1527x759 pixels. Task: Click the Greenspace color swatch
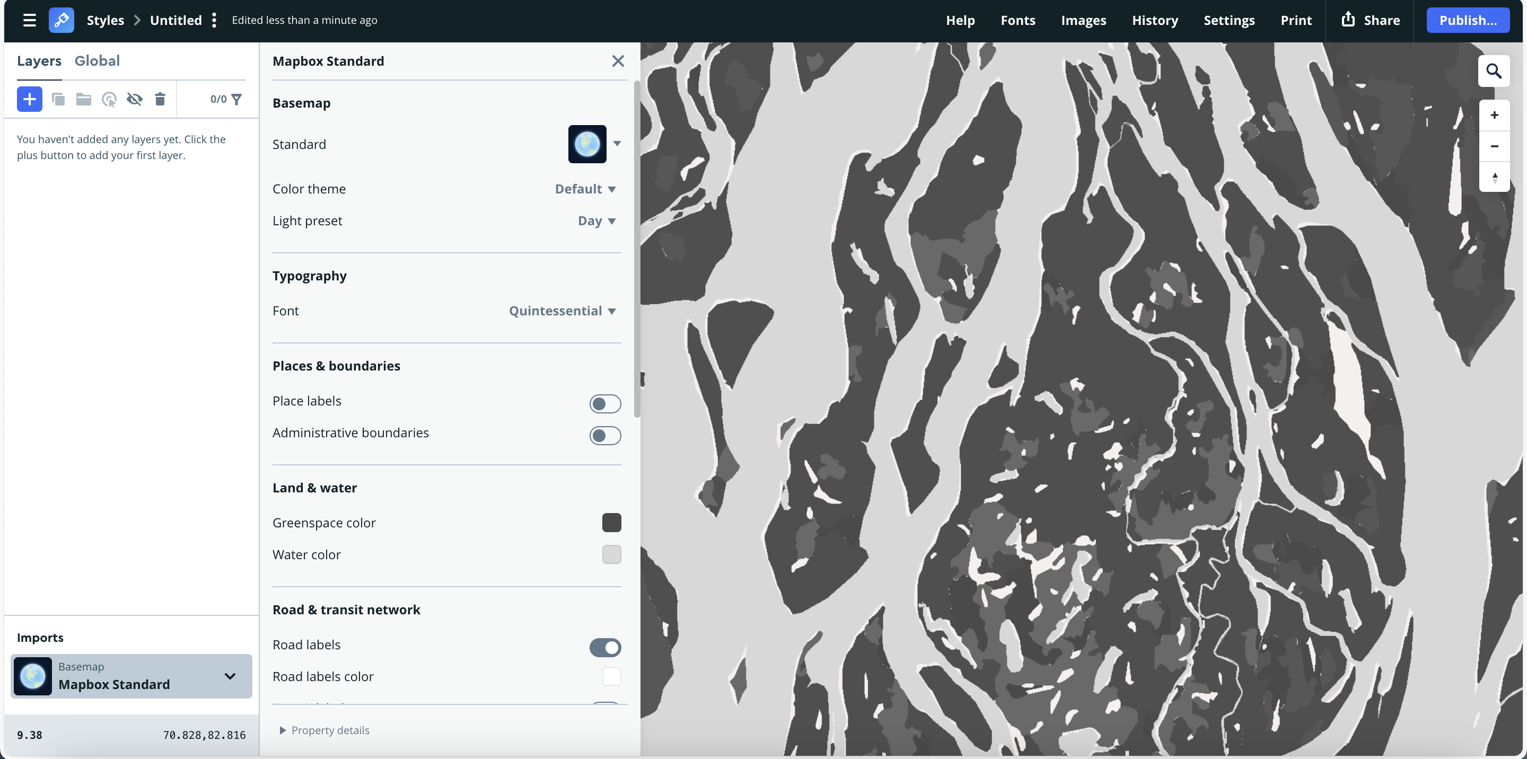coord(612,522)
